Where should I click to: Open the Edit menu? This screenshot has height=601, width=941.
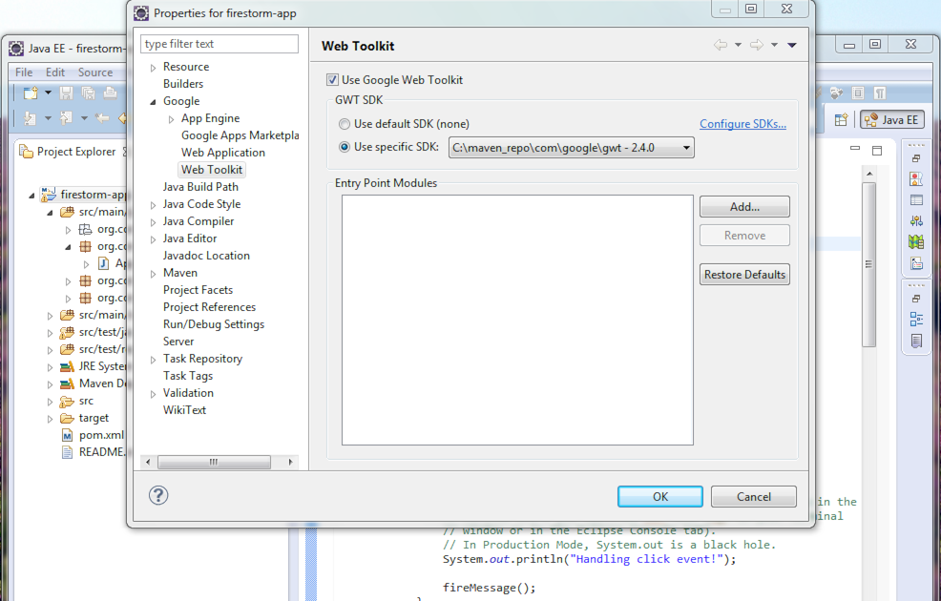55,72
